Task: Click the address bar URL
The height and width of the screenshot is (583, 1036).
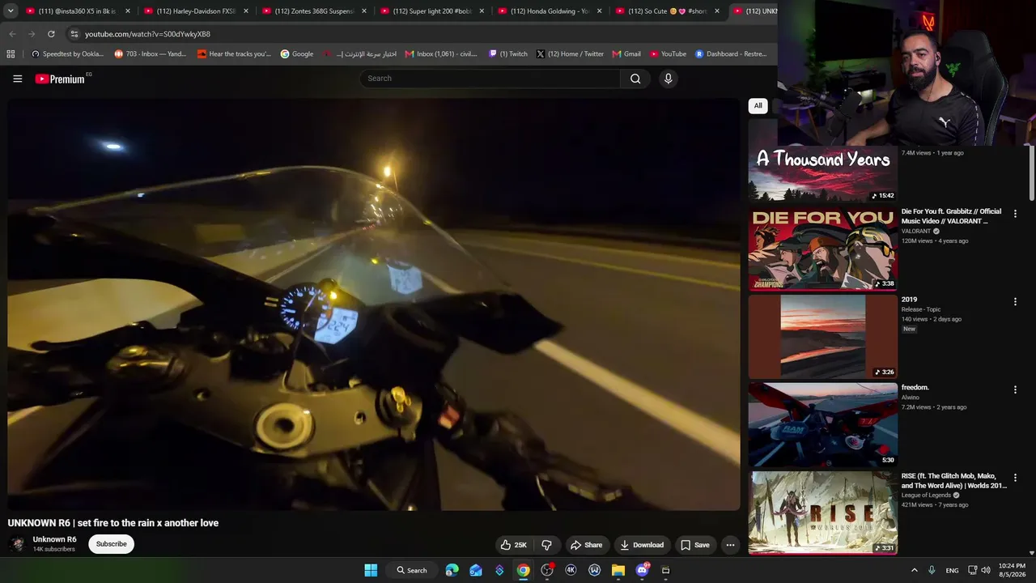Action: click(147, 34)
